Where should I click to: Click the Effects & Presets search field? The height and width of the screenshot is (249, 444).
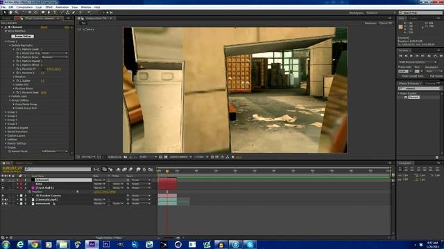click(x=420, y=89)
